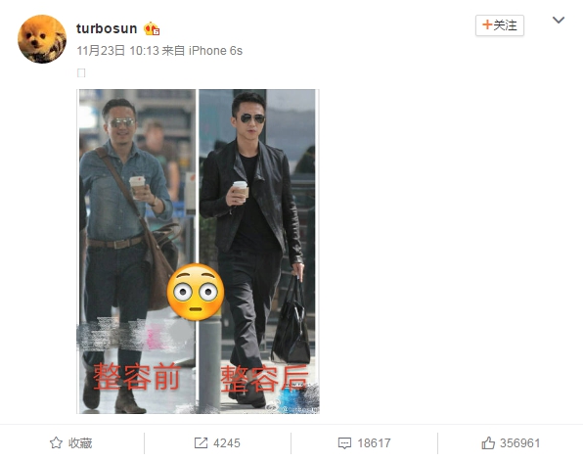The image size is (583, 462).
Task: Click the repost share icon
Action: [x=201, y=442]
